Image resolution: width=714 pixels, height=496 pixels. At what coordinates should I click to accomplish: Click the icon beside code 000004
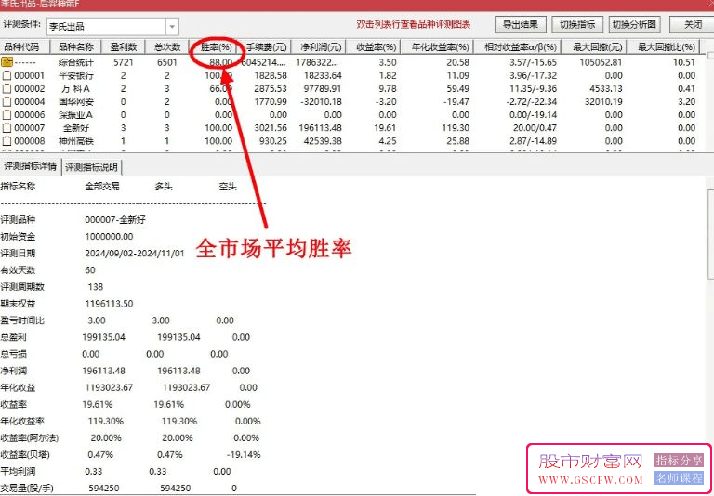click(x=7, y=101)
